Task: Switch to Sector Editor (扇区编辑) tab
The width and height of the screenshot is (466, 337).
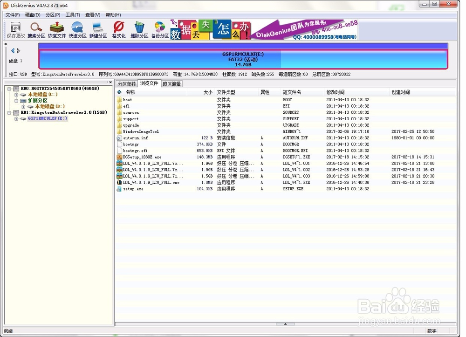Action: (172, 84)
